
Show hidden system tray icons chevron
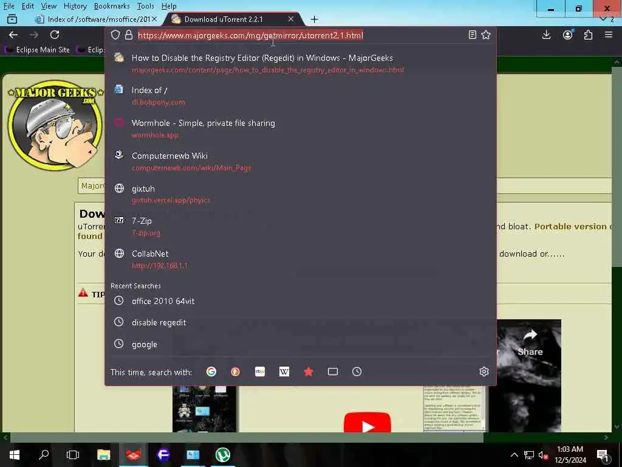[x=514, y=455]
